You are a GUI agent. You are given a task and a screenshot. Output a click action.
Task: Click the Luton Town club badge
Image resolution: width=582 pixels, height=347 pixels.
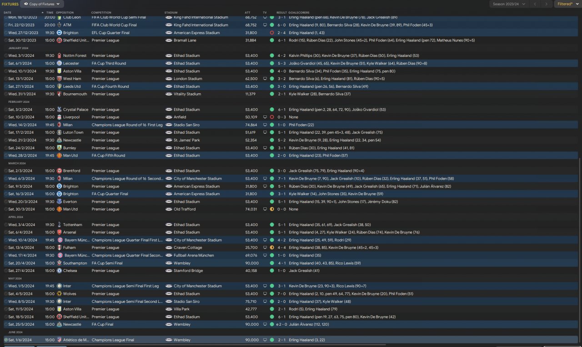(59, 132)
